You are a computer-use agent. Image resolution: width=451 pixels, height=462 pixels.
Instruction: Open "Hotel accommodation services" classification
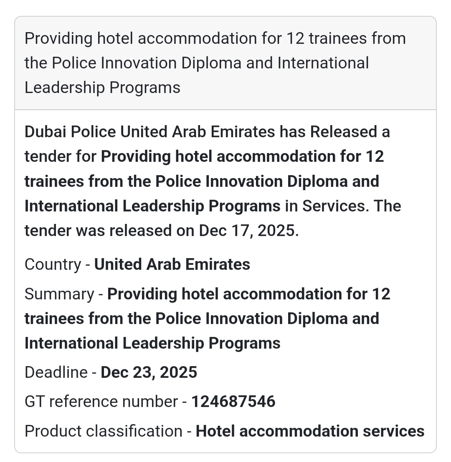pos(310,431)
